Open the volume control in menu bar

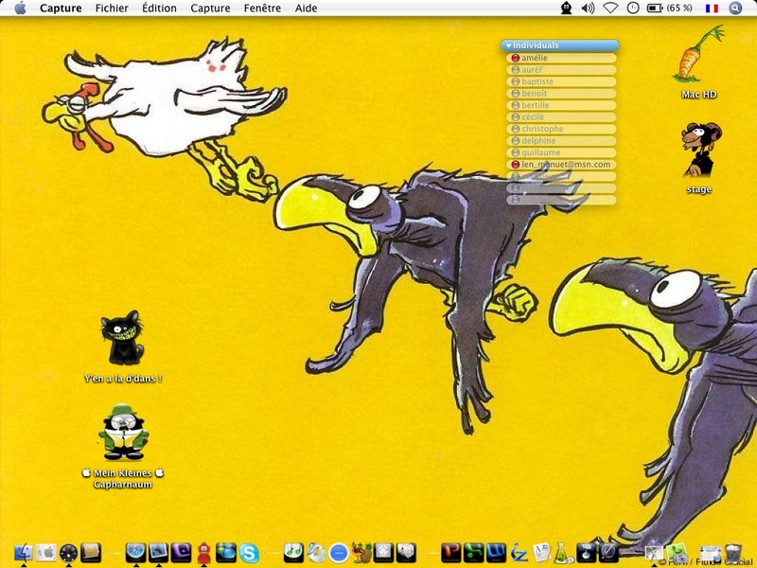pyautogui.click(x=588, y=9)
